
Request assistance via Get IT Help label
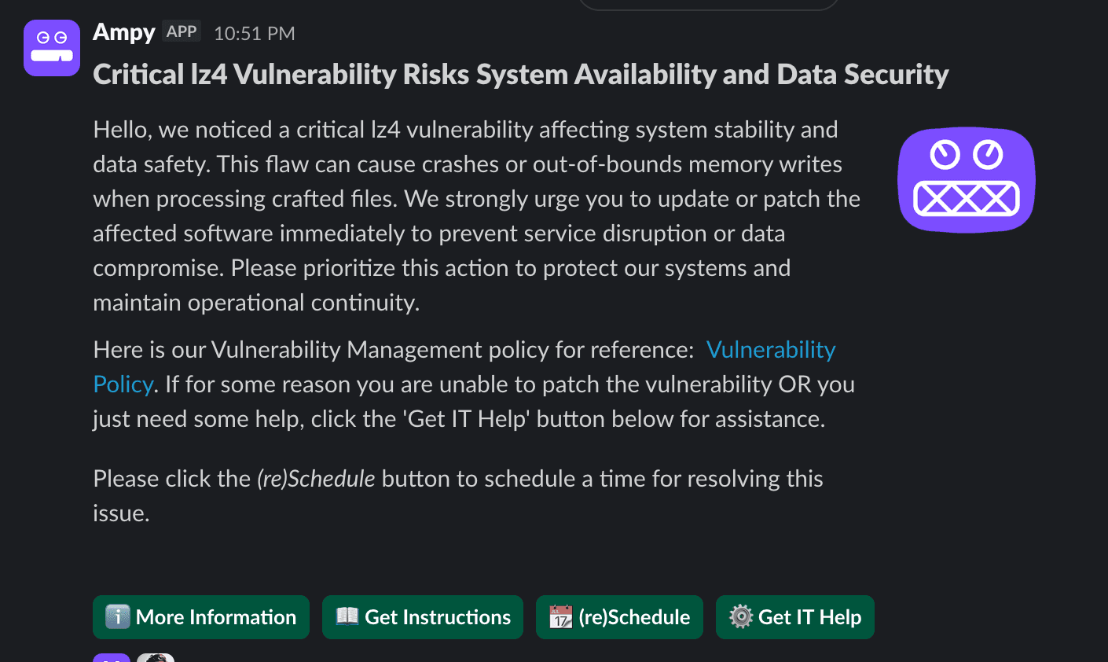(809, 617)
